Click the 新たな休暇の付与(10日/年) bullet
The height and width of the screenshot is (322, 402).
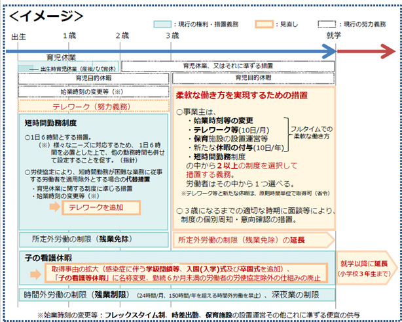[236, 148]
